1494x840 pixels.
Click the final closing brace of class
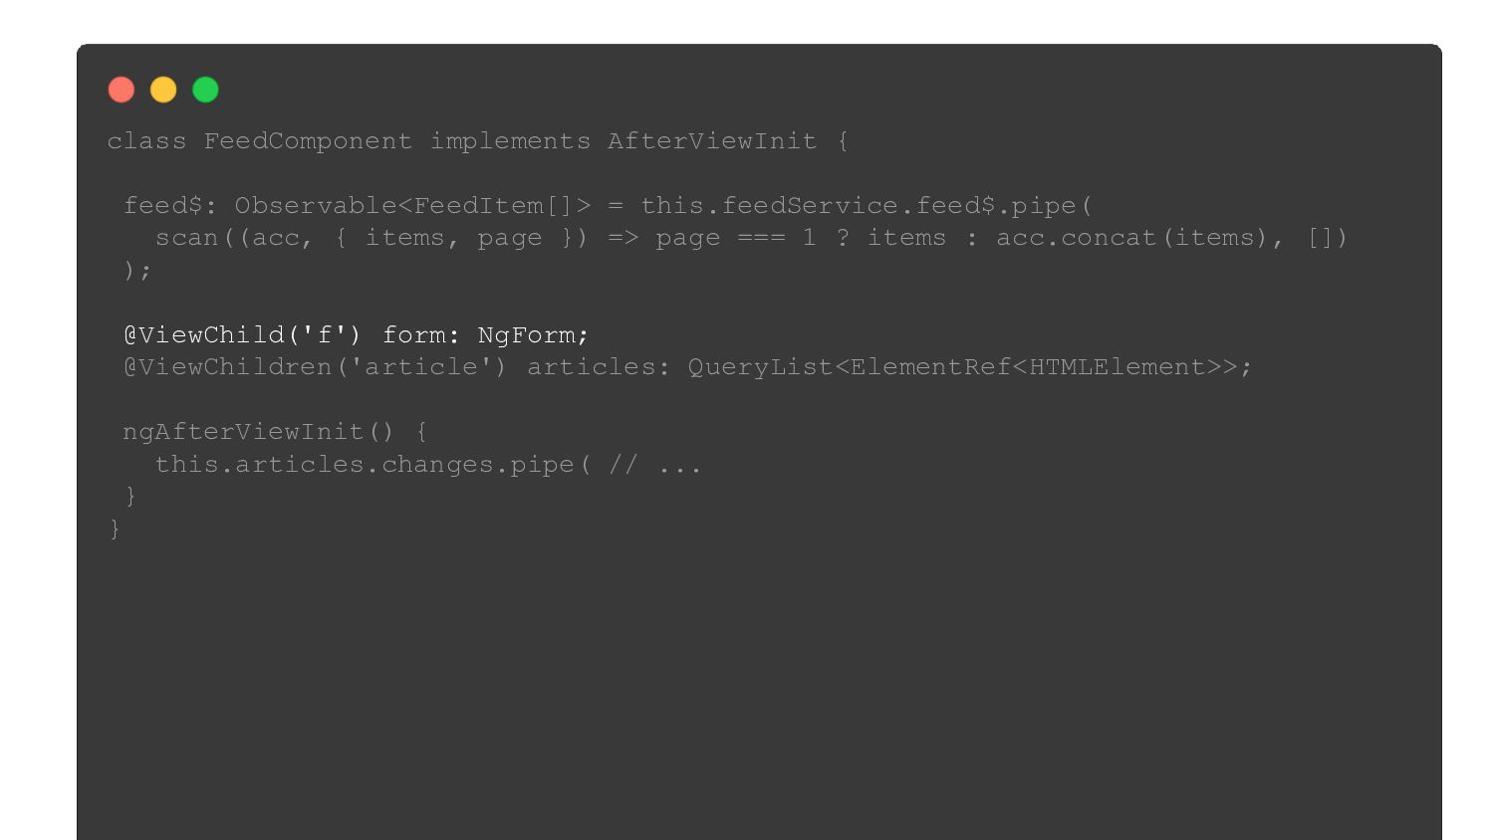pyautogui.click(x=115, y=528)
